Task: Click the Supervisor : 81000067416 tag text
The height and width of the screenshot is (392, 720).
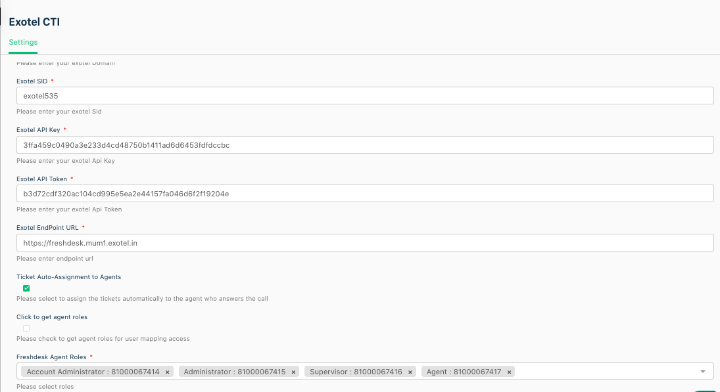Action: (356, 372)
